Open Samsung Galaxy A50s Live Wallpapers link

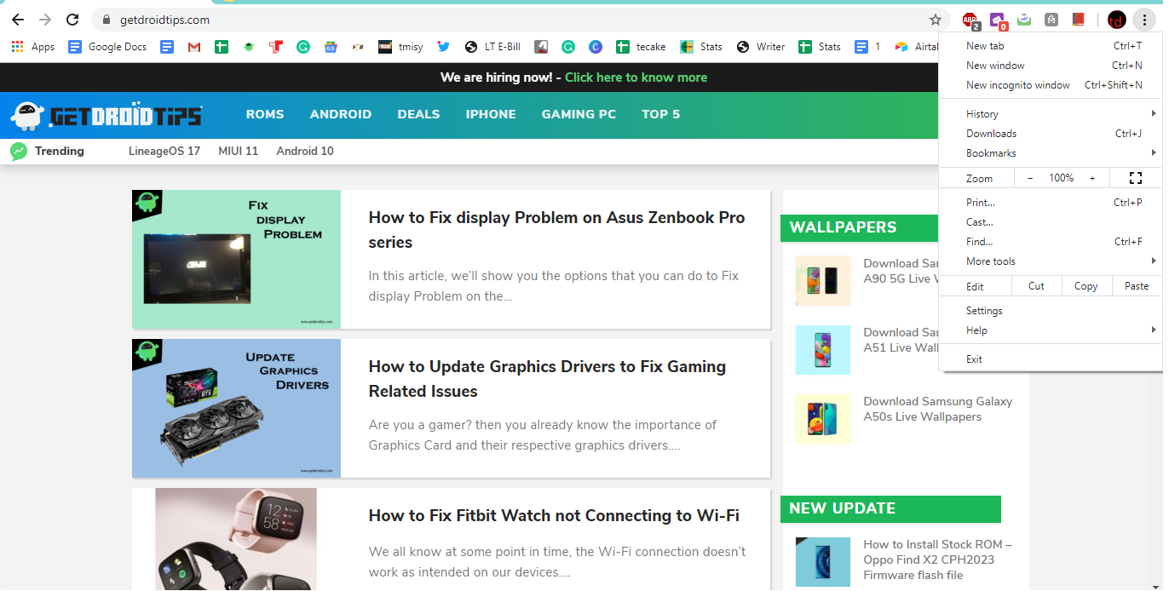point(937,409)
